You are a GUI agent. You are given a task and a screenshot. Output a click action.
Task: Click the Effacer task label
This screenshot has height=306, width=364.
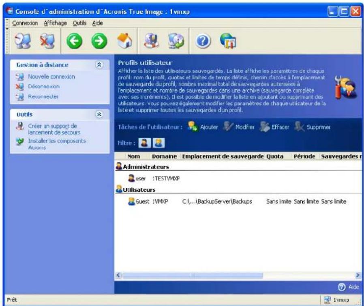point(280,127)
